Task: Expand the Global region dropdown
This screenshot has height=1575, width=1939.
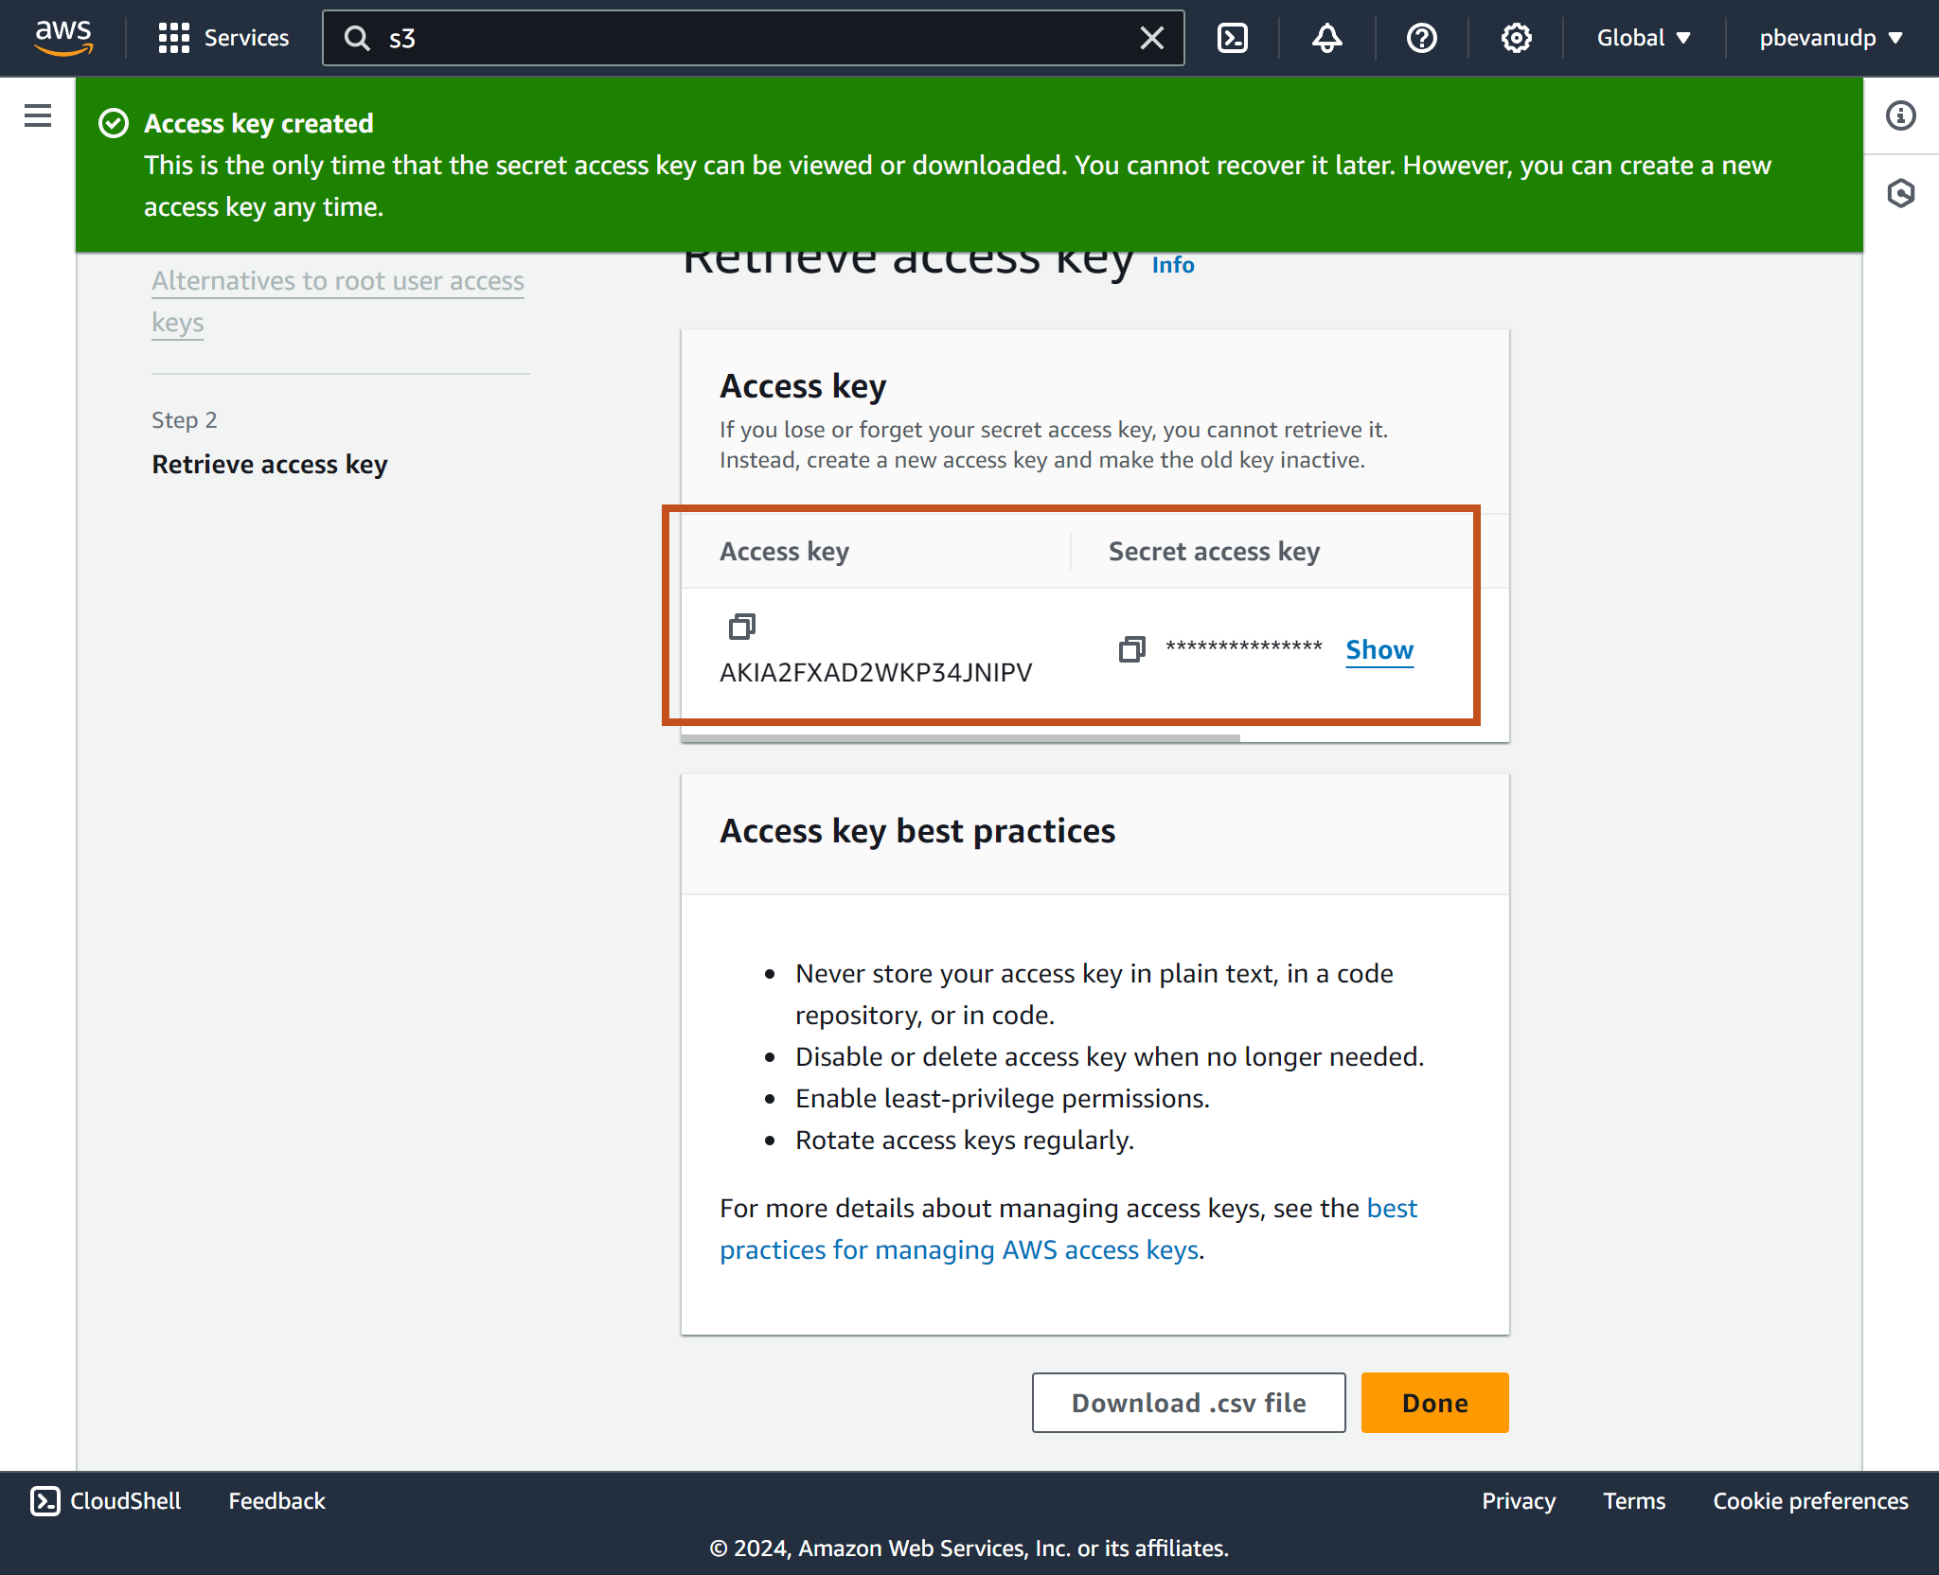Action: (1643, 38)
